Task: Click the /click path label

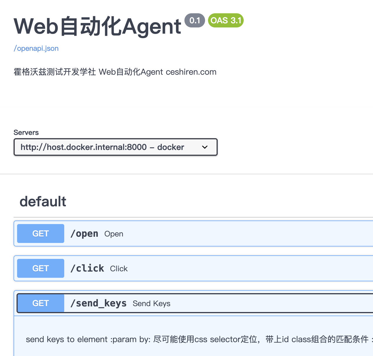Action: [x=87, y=268]
